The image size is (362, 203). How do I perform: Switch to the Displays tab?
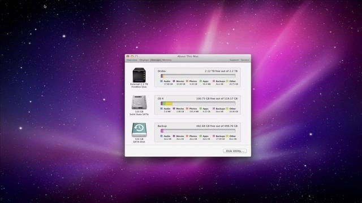pos(144,60)
